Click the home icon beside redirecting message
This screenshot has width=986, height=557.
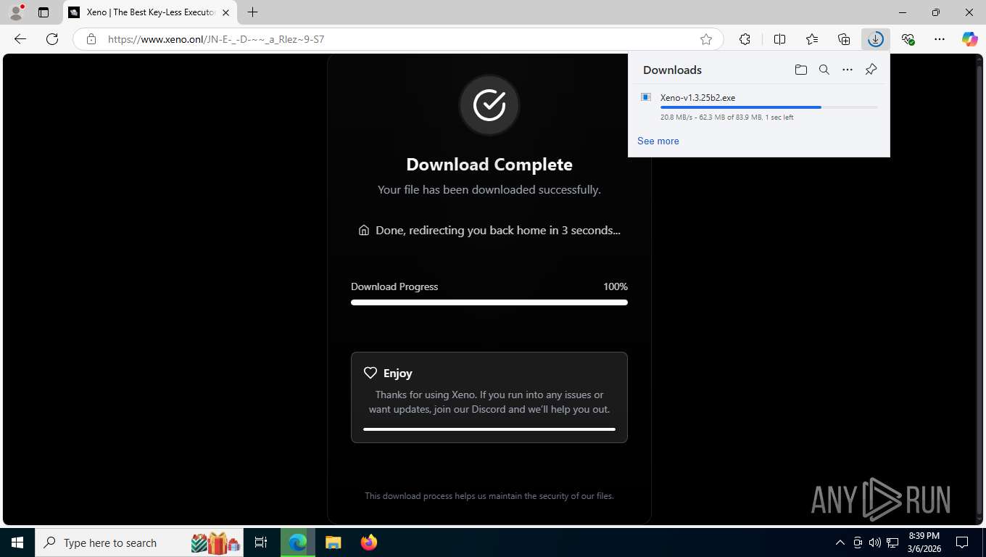364,230
